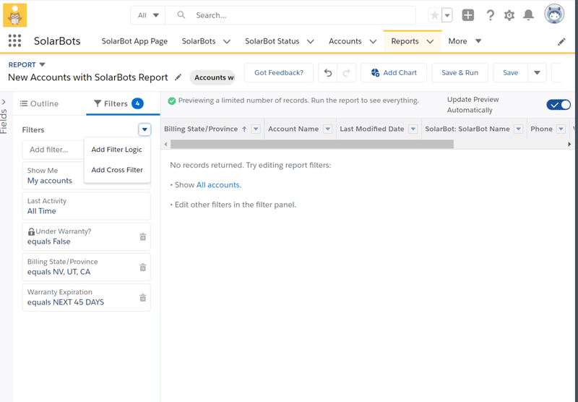
Task: Toggle Update Preview Automatically switch
Action: 558,105
